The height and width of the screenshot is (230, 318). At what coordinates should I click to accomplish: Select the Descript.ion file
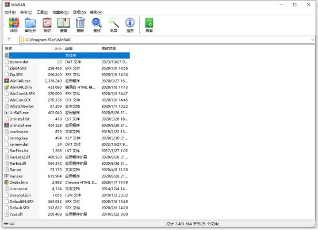click(20, 195)
